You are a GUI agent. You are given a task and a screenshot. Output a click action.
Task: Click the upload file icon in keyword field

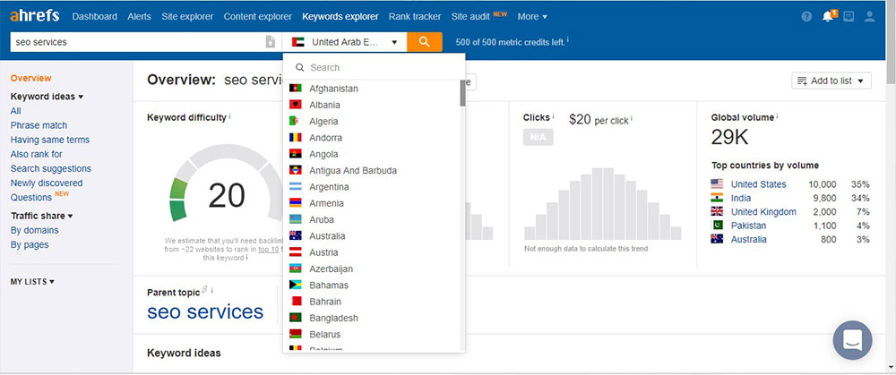271,42
